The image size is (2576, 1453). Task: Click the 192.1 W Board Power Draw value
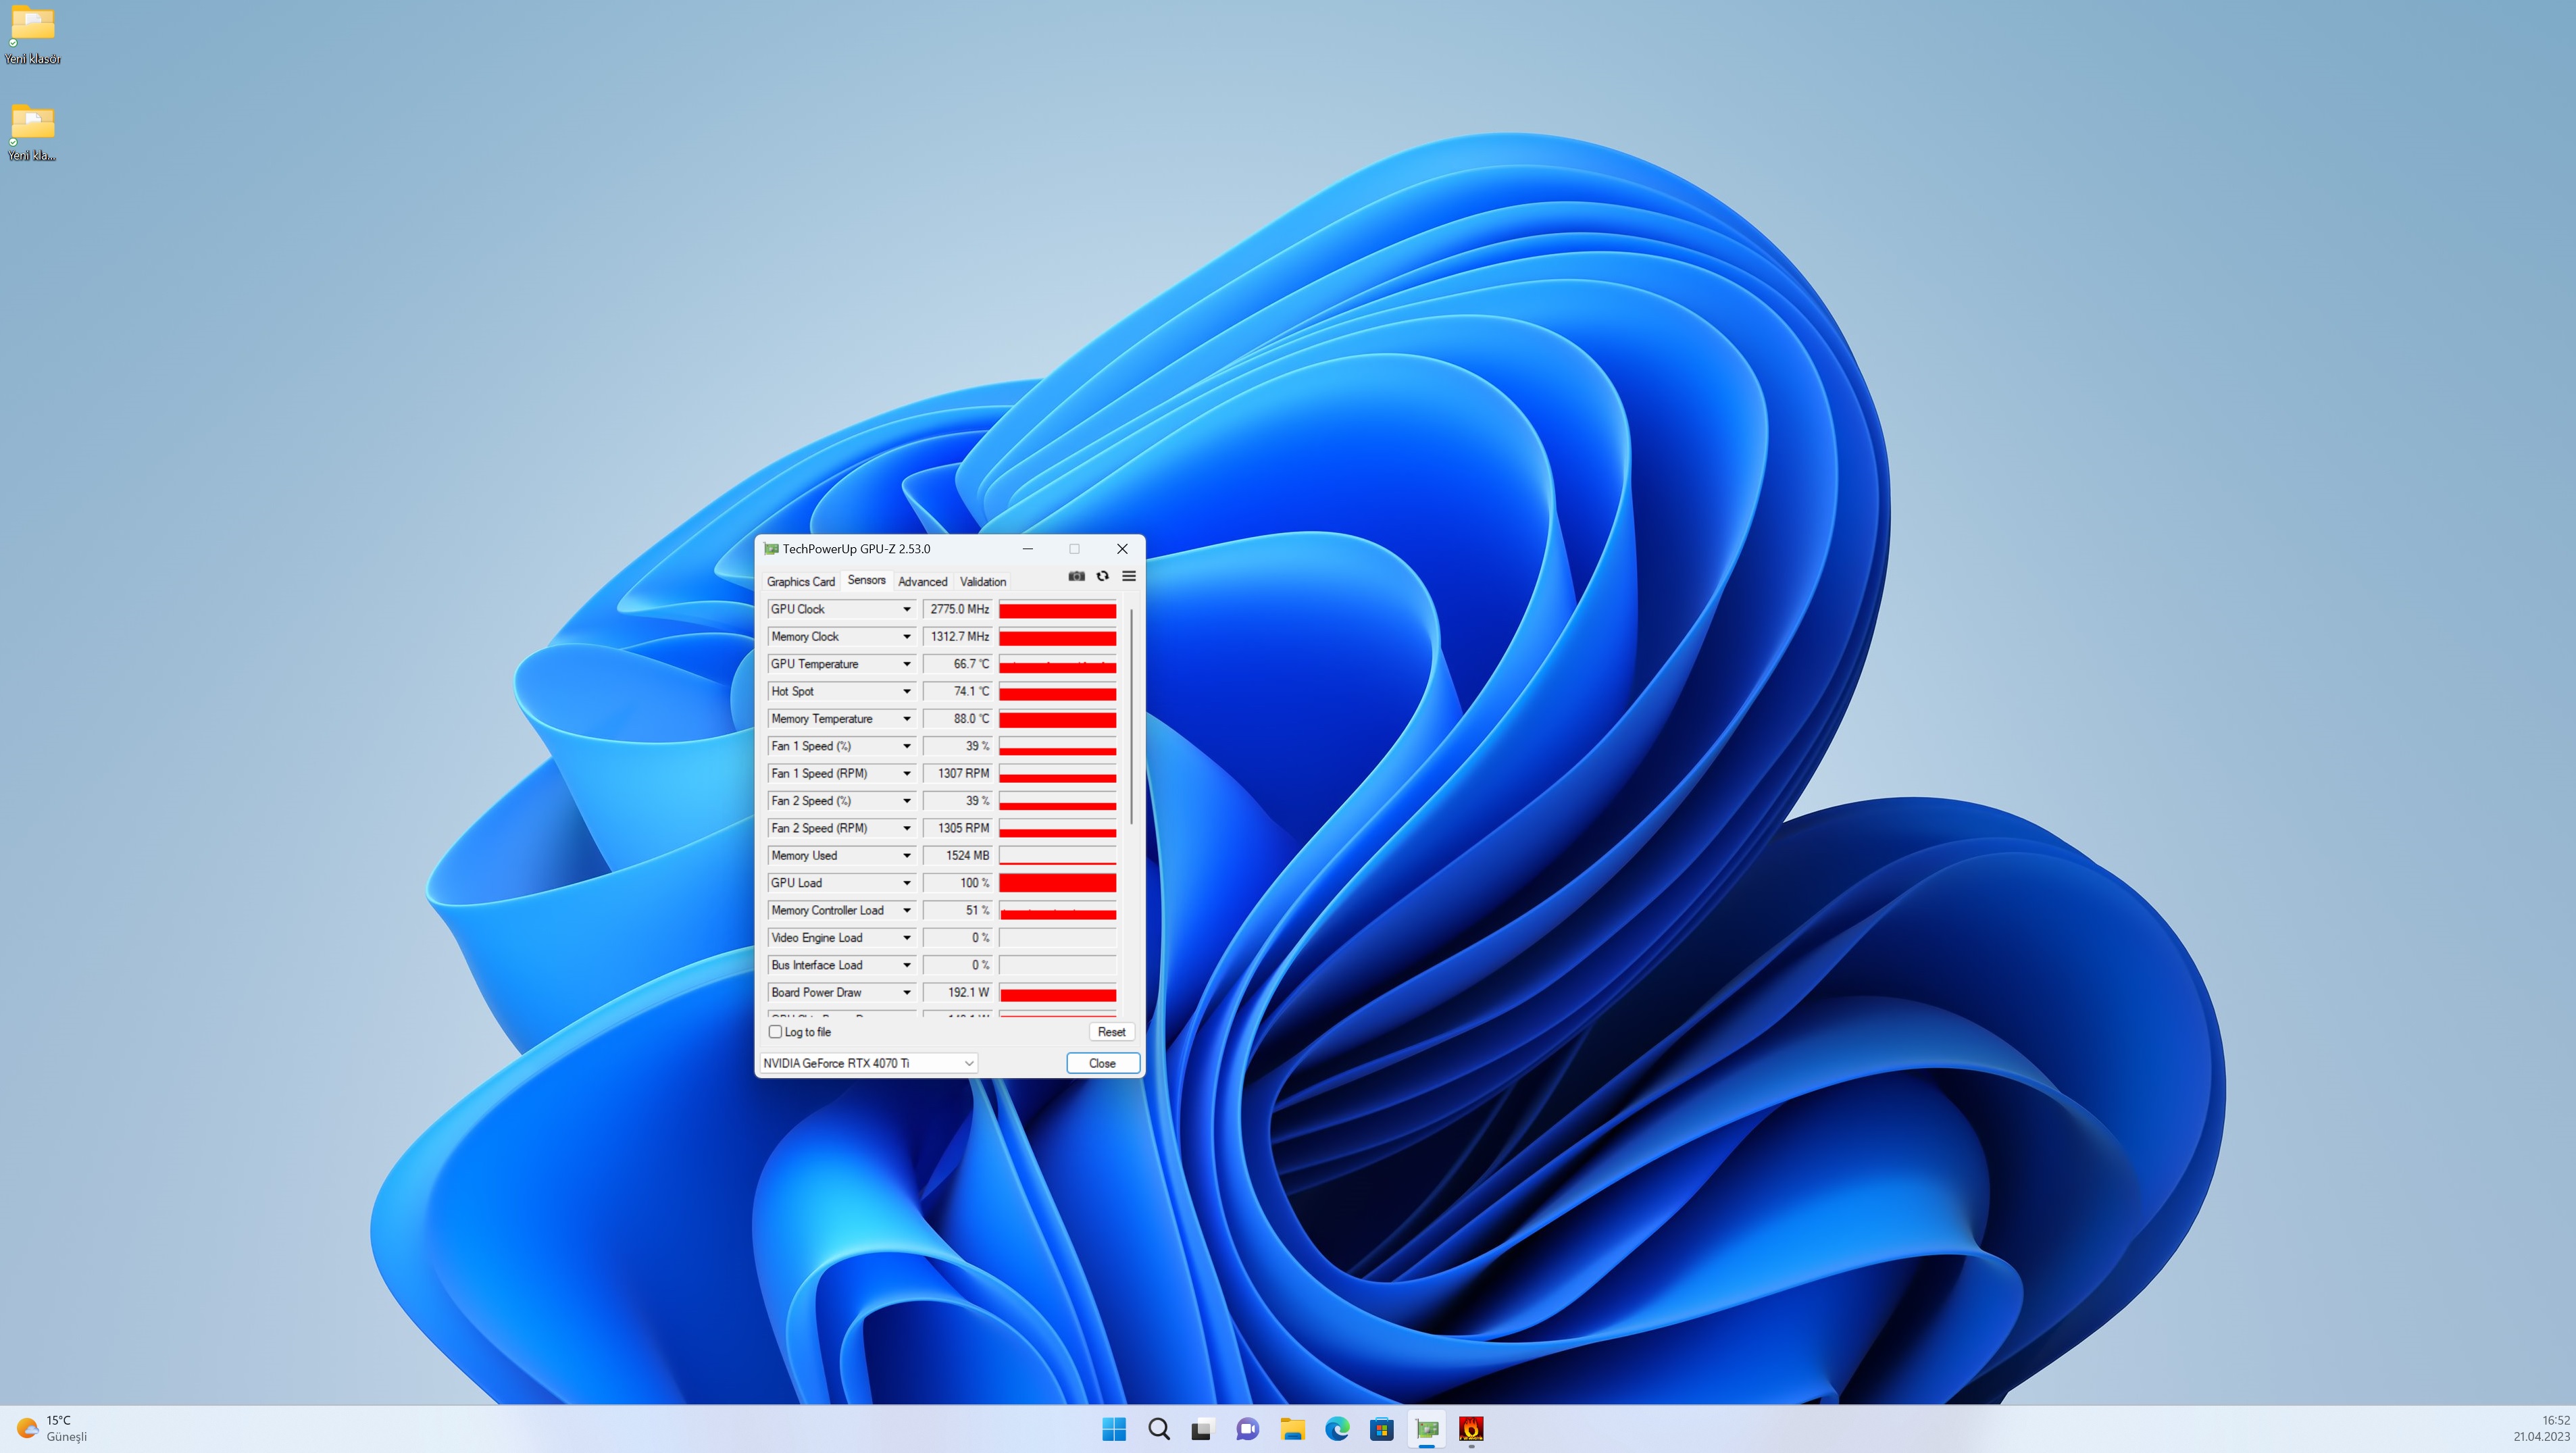958,993
